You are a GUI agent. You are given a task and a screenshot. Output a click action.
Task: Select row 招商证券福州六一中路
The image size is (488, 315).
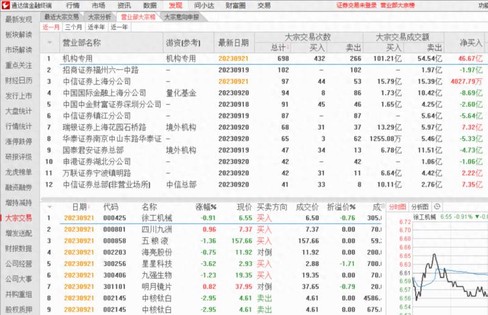[x=264, y=70]
